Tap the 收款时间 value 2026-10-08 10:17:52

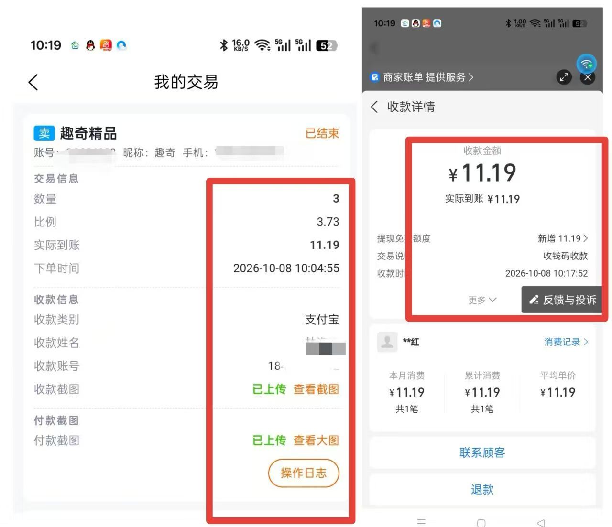point(546,273)
